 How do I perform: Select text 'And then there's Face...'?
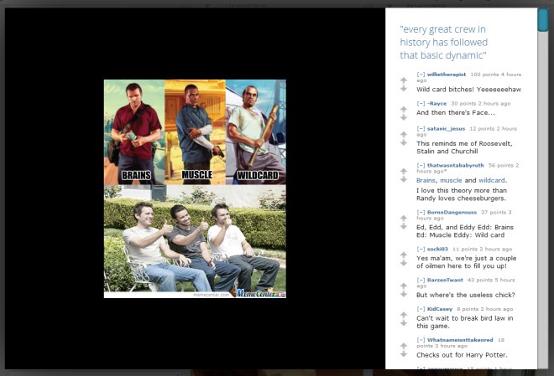pos(456,113)
